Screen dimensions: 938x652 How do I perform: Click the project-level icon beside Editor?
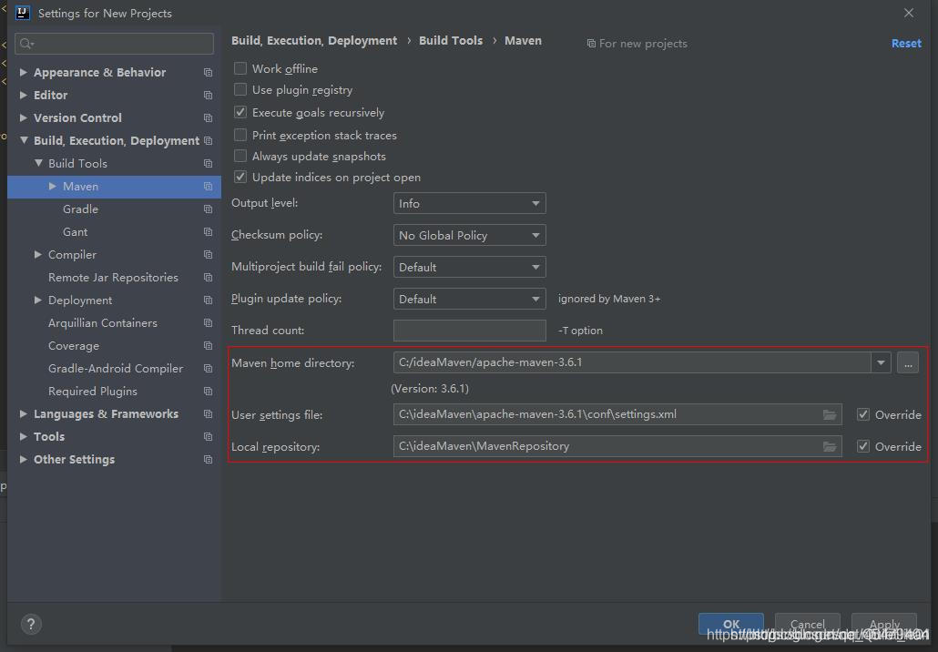[x=209, y=95]
